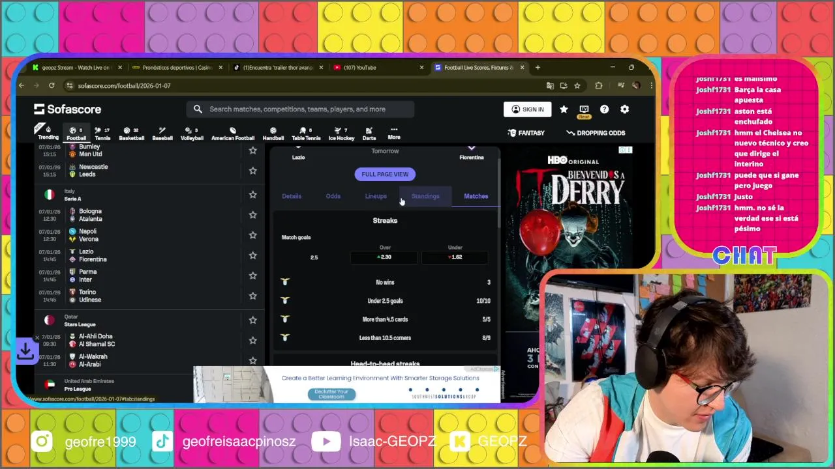Open the Handball sport section
Image resolution: width=835 pixels, height=469 pixels.
point(273,133)
